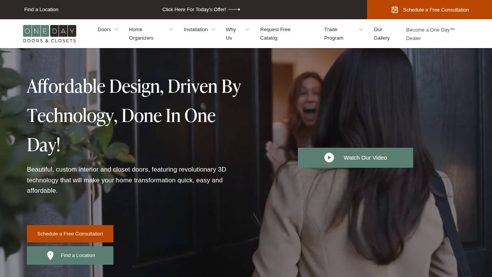
Task: Click Find a Location in top bar
Action: click(41, 10)
